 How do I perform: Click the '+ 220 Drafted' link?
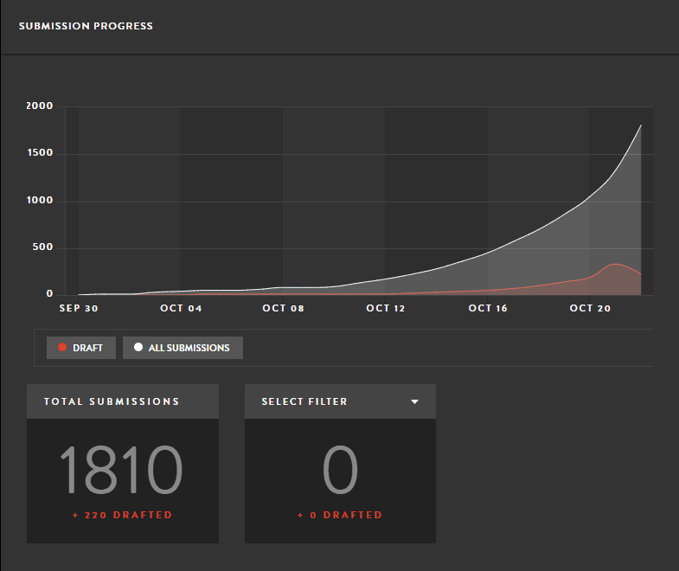122,516
